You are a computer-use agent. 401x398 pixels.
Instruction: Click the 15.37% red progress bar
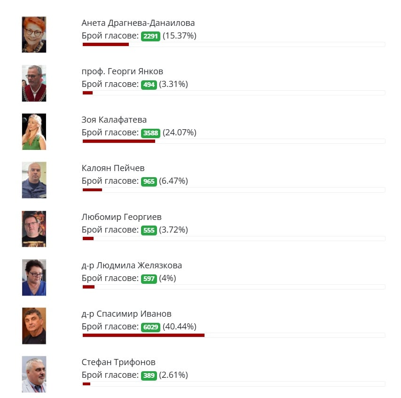(106, 44)
